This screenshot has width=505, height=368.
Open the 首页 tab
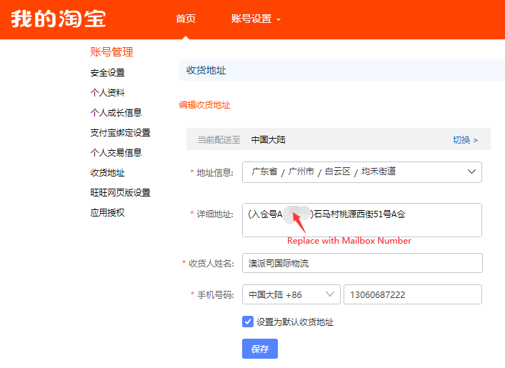186,19
